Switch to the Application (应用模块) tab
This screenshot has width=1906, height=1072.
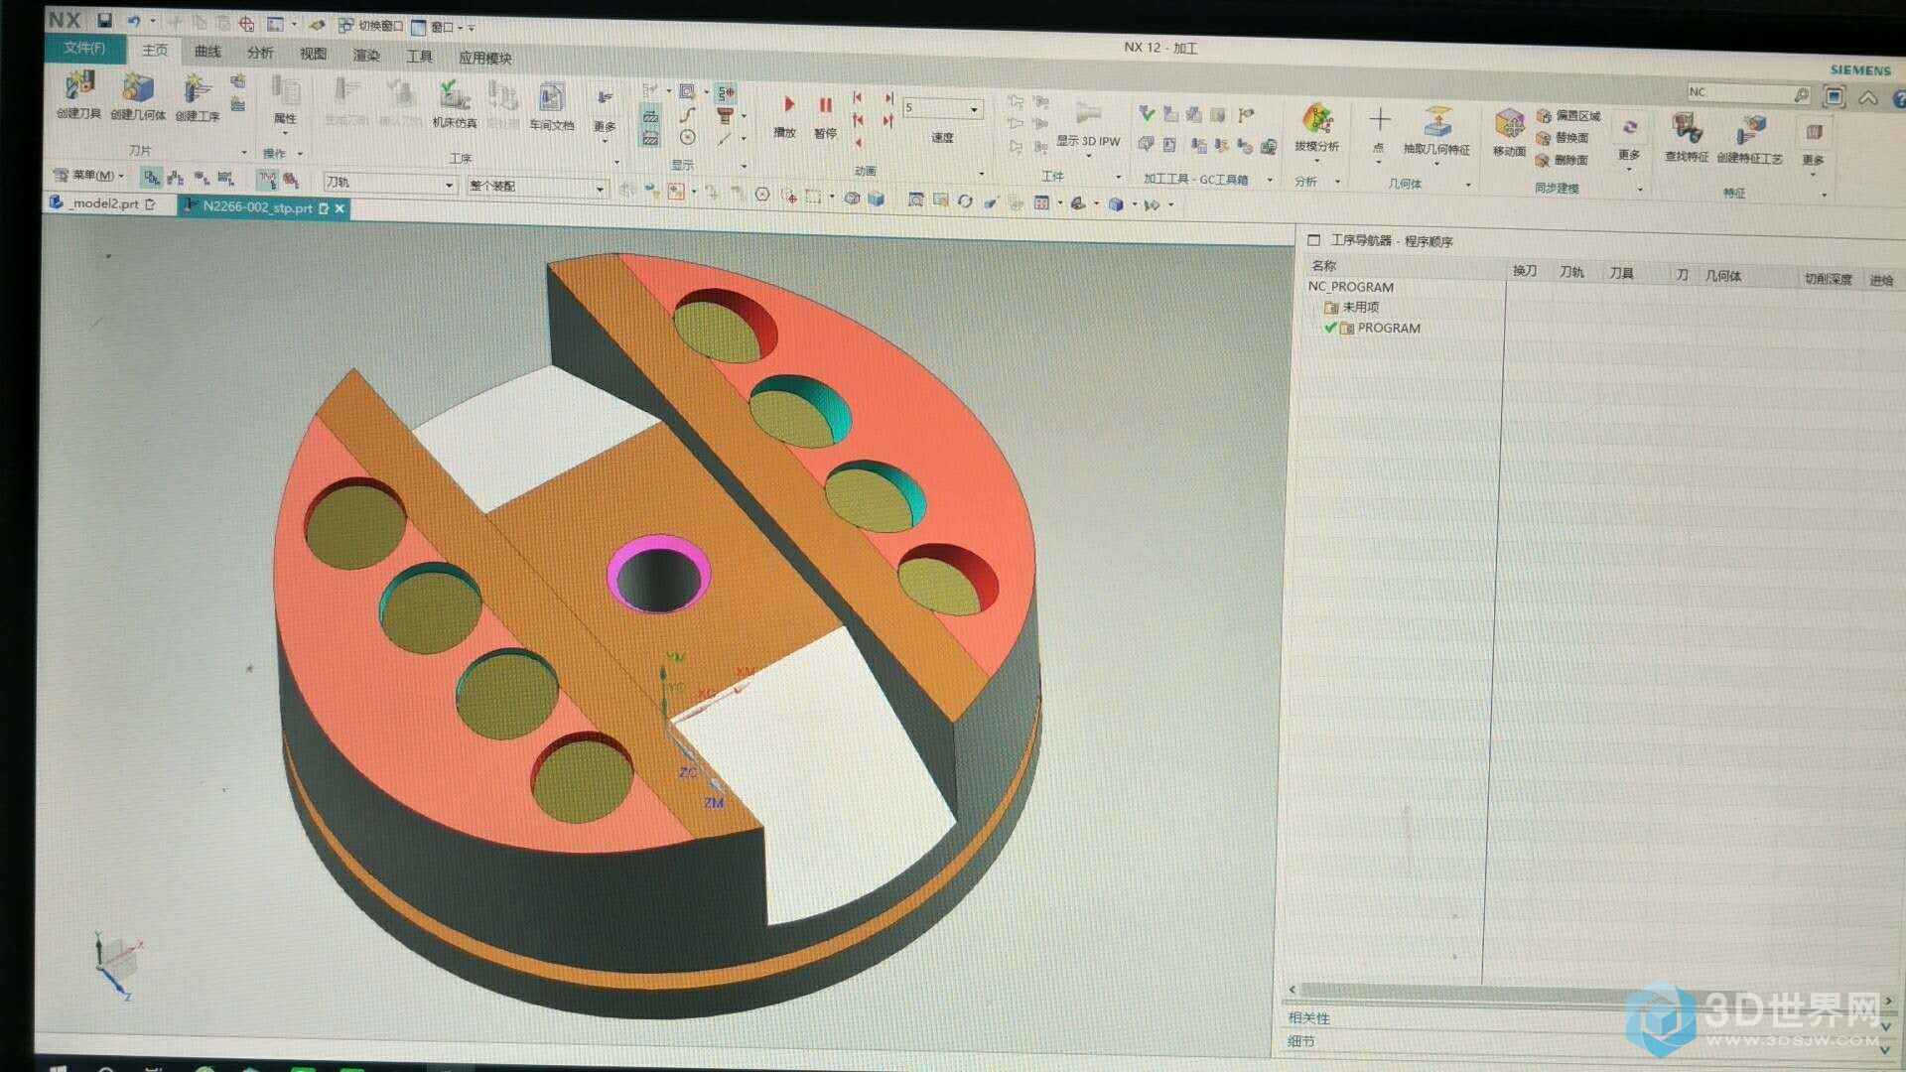(484, 59)
